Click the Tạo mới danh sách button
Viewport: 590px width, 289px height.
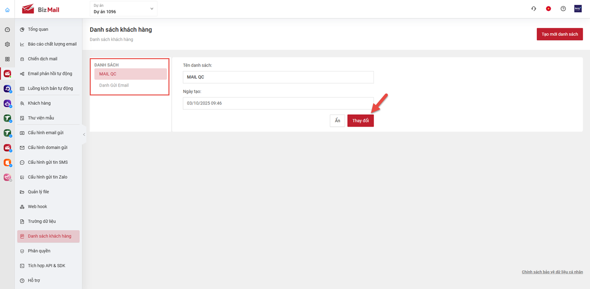[x=559, y=34]
